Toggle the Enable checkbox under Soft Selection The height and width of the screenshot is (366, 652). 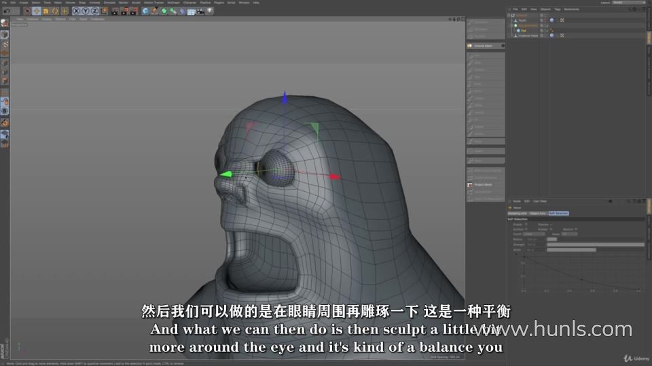click(x=526, y=224)
